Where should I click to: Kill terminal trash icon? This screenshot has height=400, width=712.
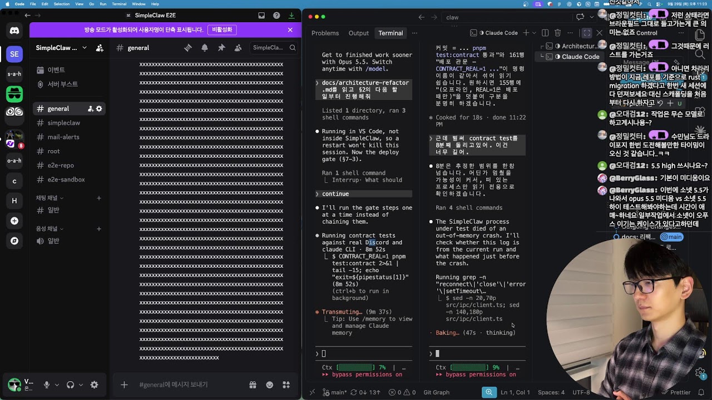tap(557, 33)
